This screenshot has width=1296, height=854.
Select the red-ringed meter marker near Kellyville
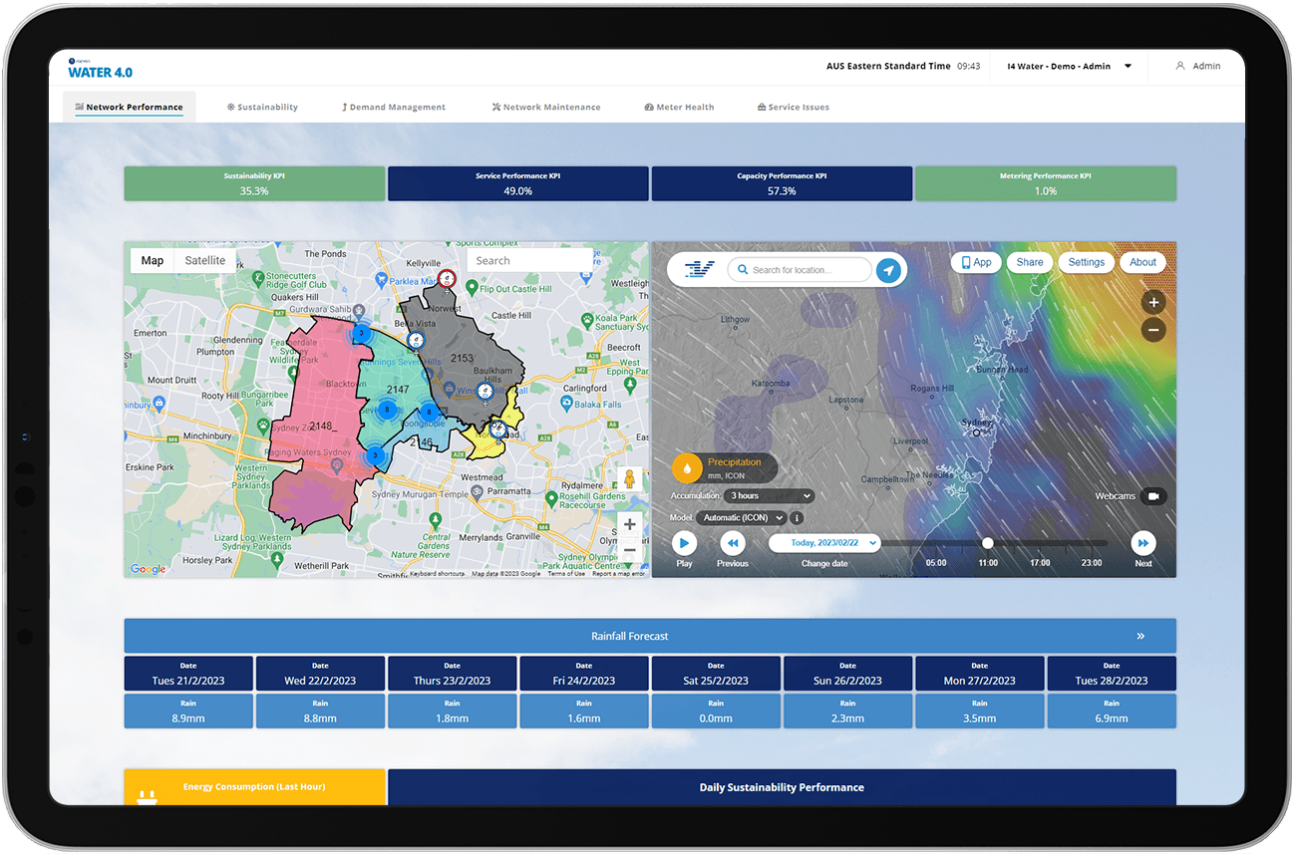click(x=446, y=278)
